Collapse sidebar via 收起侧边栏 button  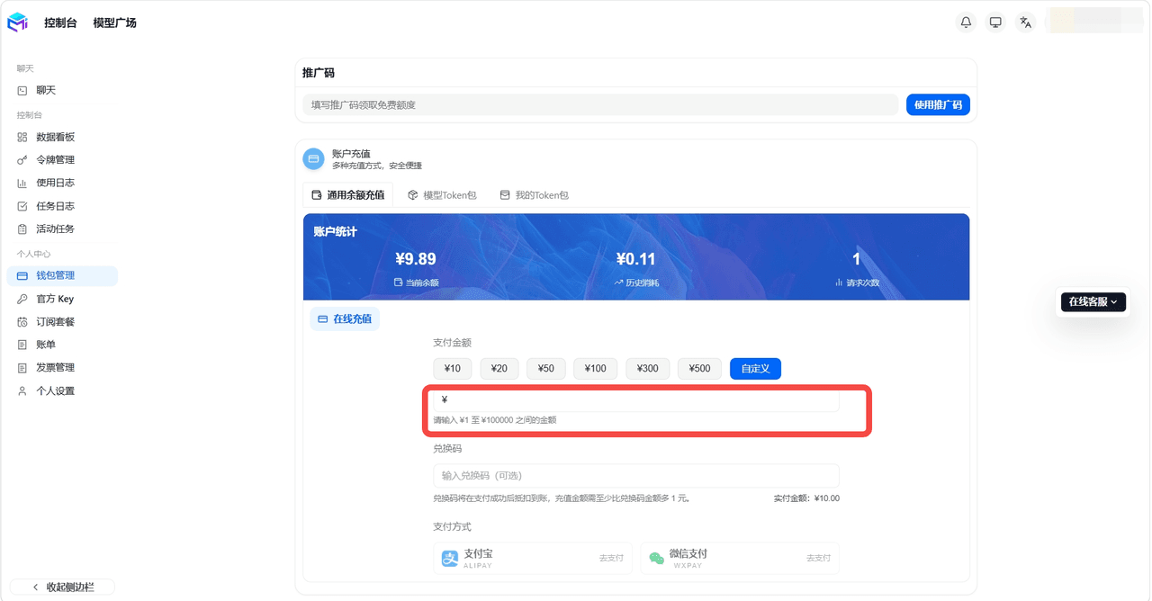pos(62,588)
